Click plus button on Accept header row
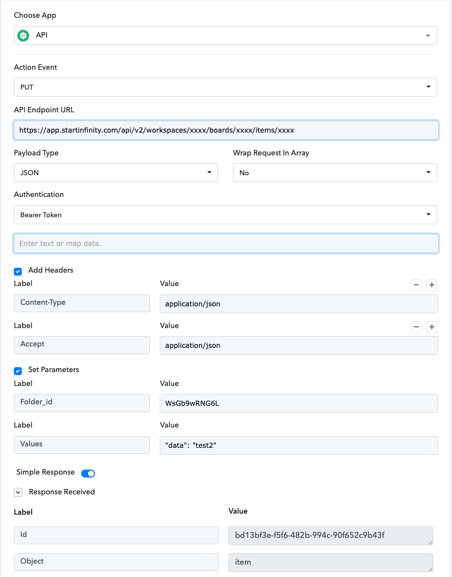The width and height of the screenshot is (452, 577). [x=432, y=327]
